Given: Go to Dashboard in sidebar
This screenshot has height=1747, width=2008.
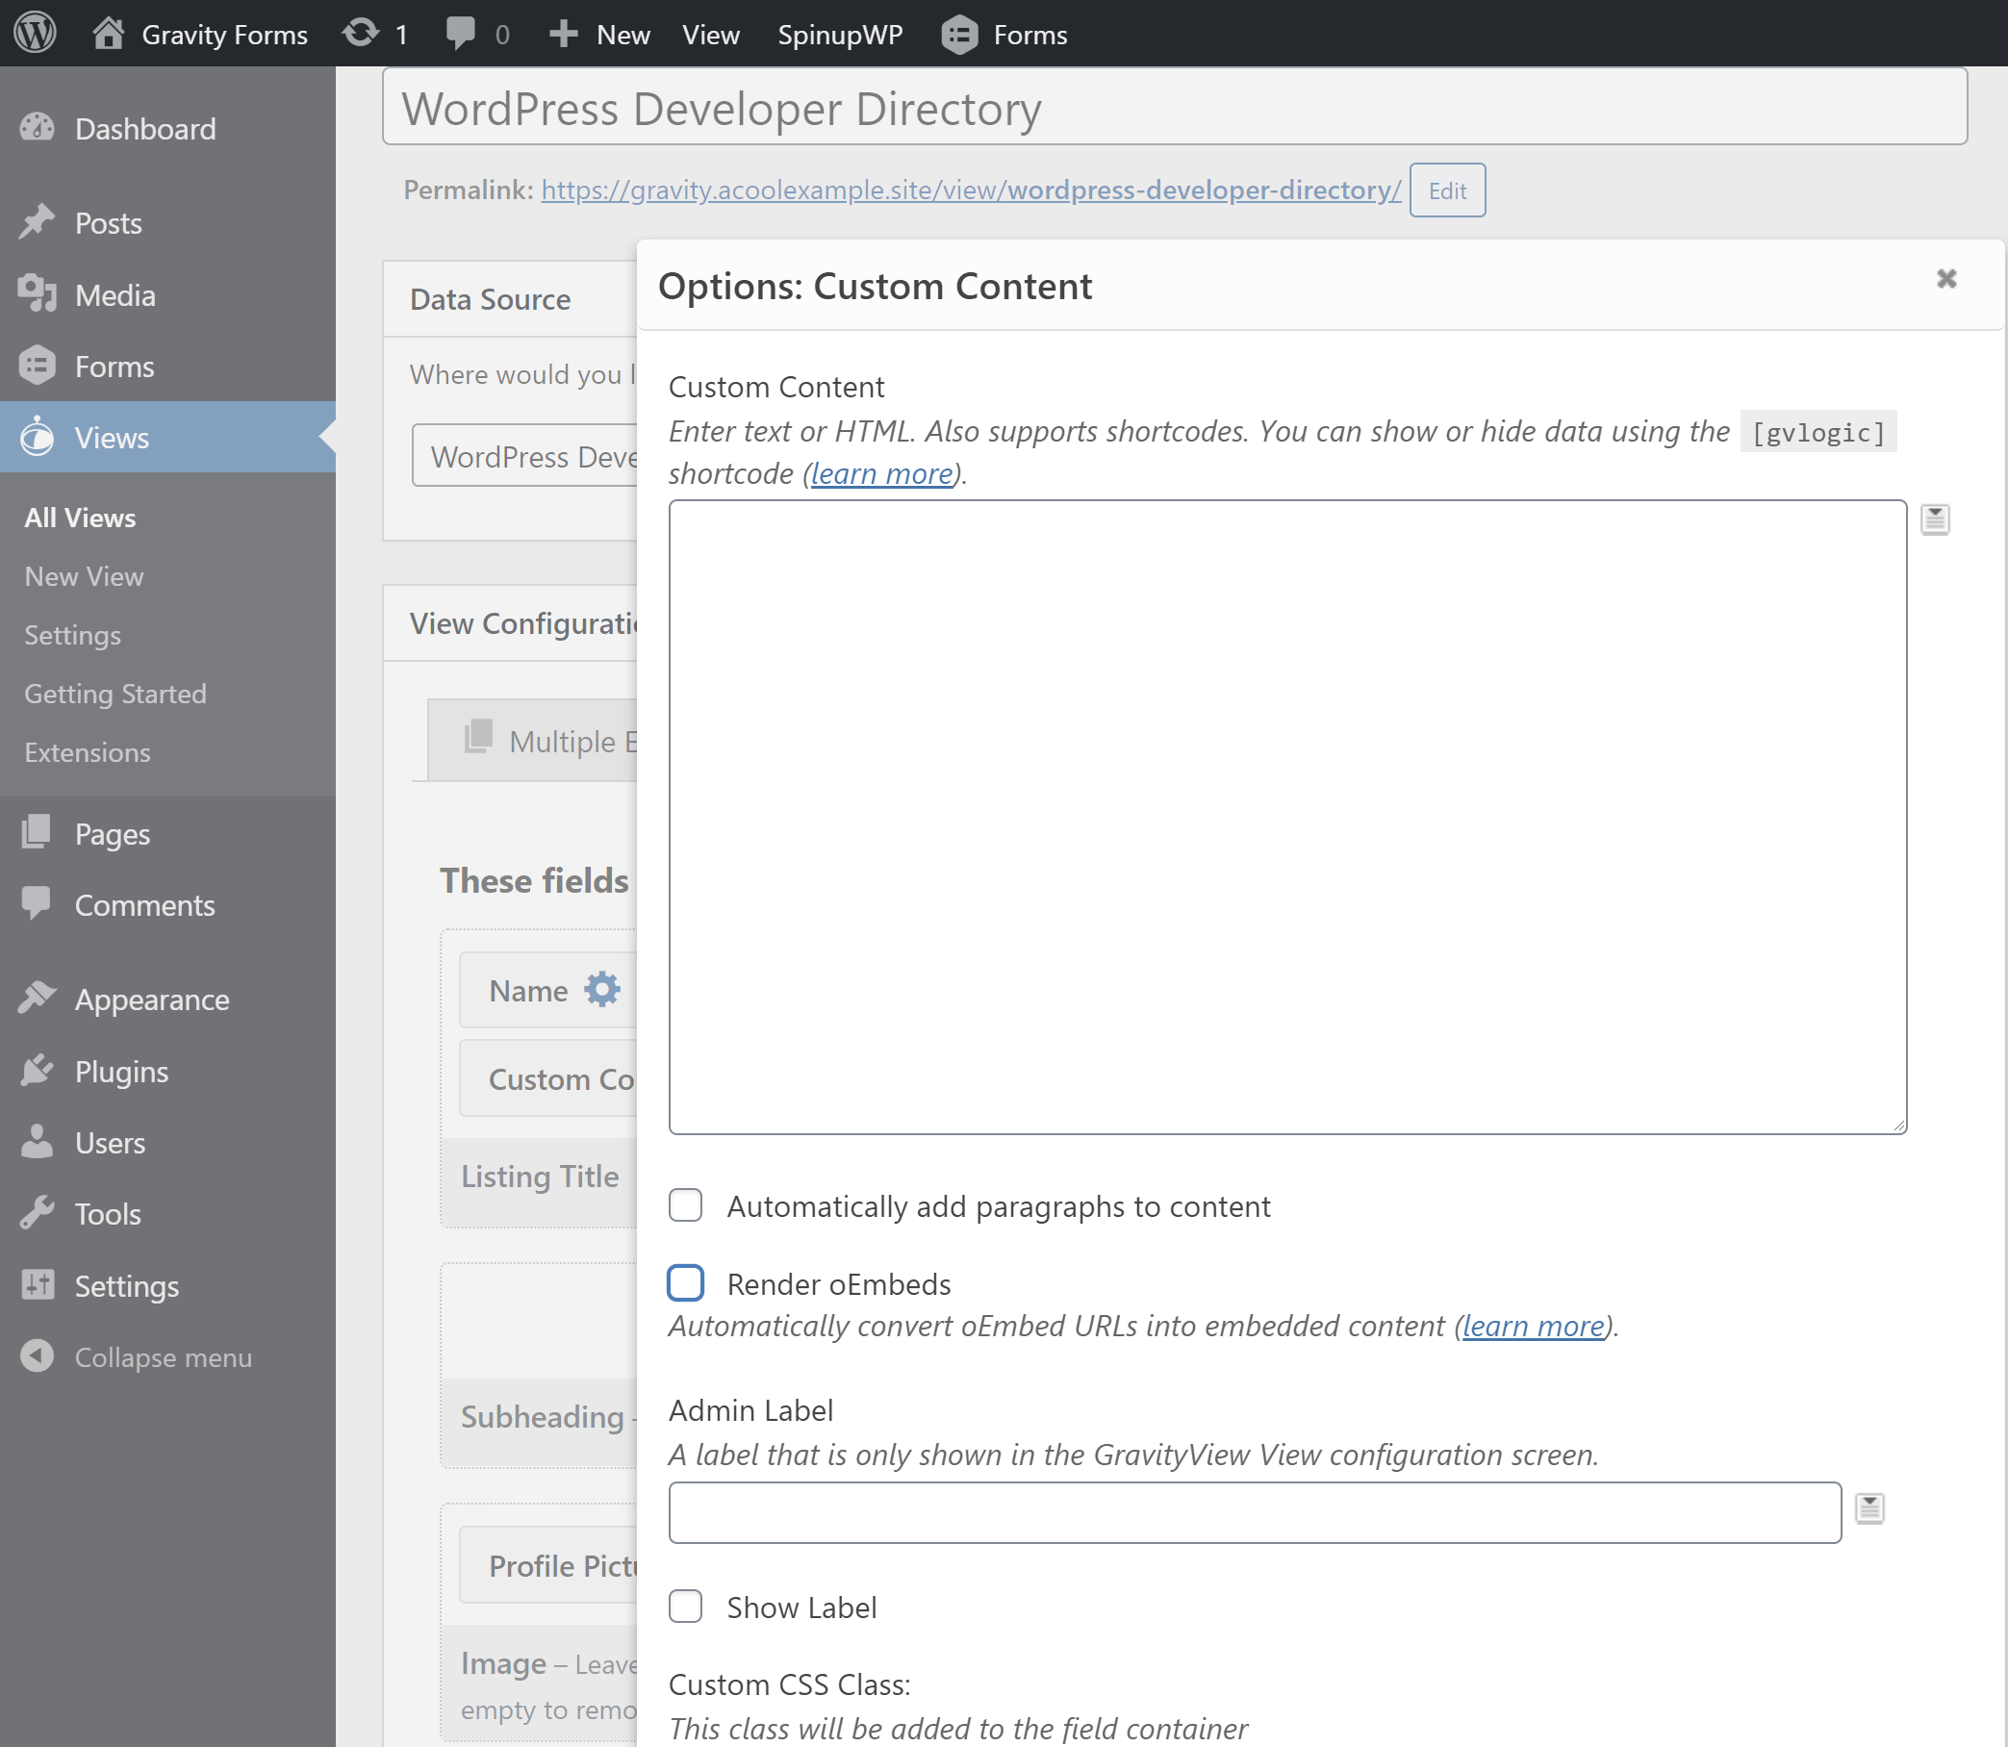Looking at the screenshot, I should (167, 129).
